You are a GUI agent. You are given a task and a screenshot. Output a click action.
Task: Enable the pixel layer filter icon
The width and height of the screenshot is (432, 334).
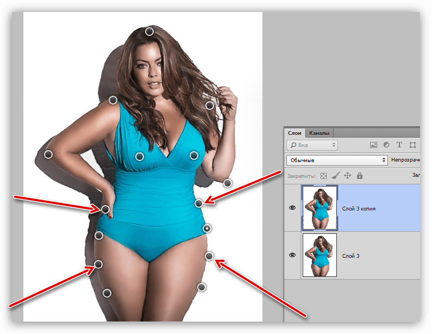pyautogui.click(x=373, y=145)
